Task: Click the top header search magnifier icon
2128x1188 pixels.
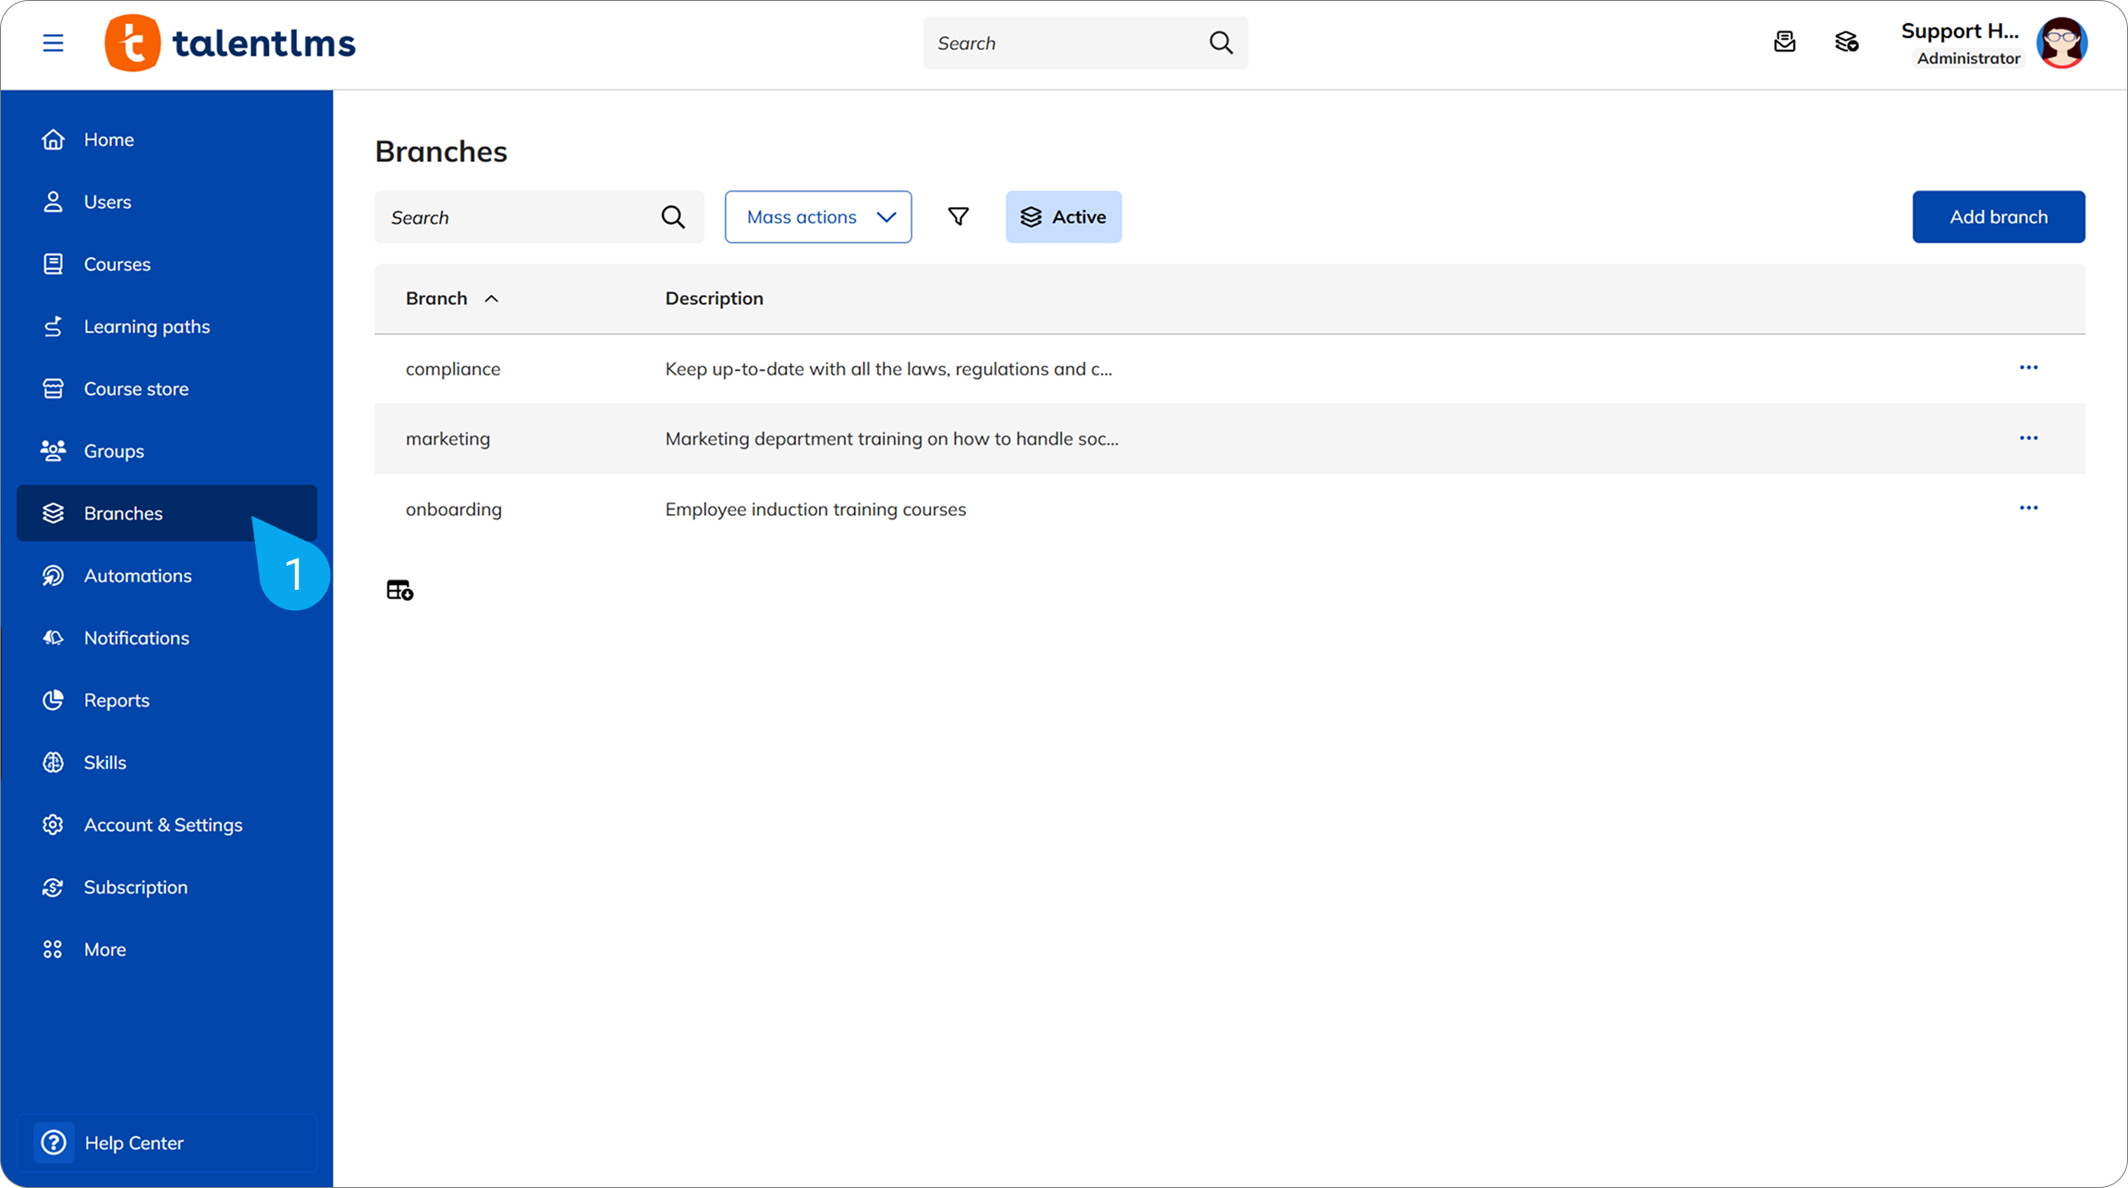Action: 1220,43
